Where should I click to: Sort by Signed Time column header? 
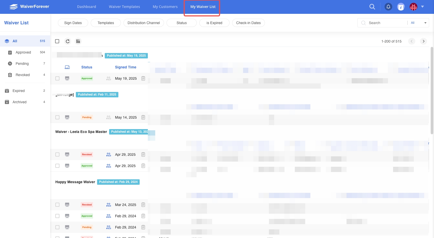pyautogui.click(x=126, y=67)
